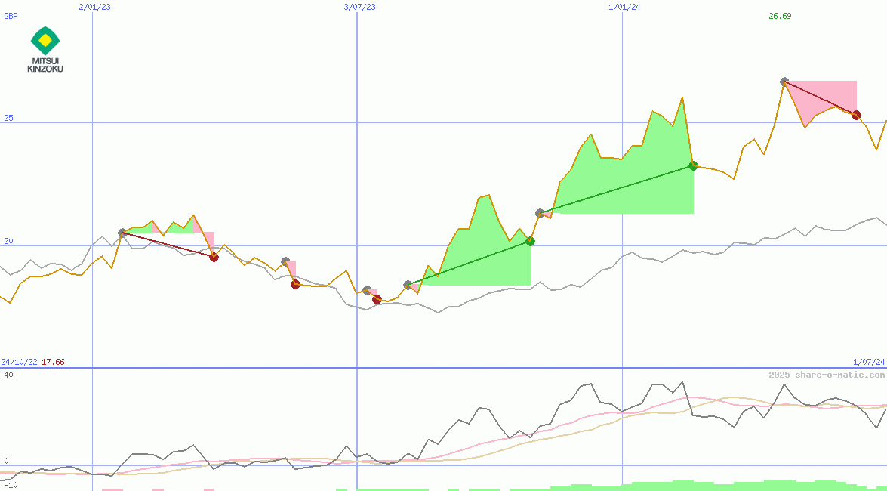
Task: Click the grey entry marker at the 26.69 peak
Action: point(784,82)
